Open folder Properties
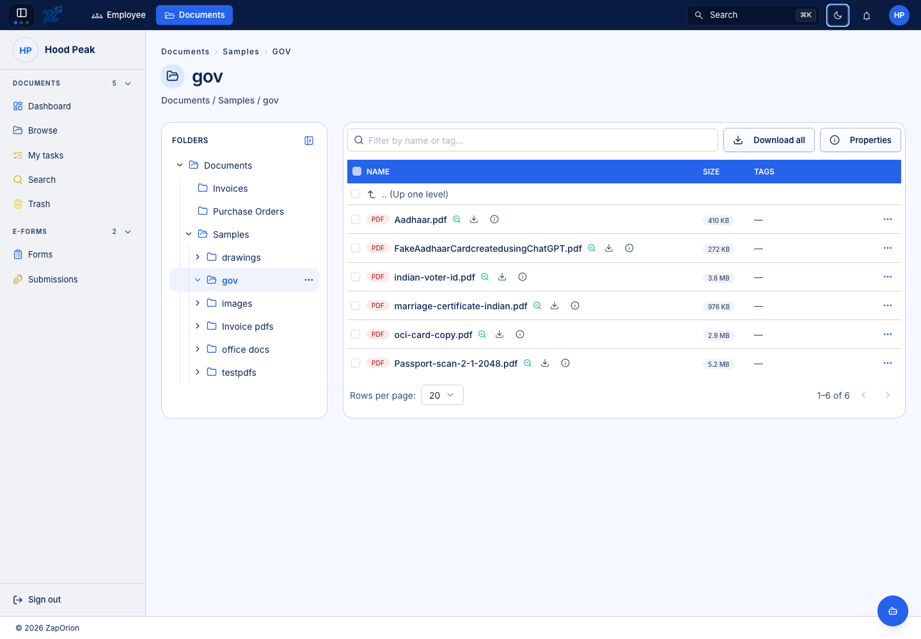The height and width of the screenshot is (639, 921). 860,140
